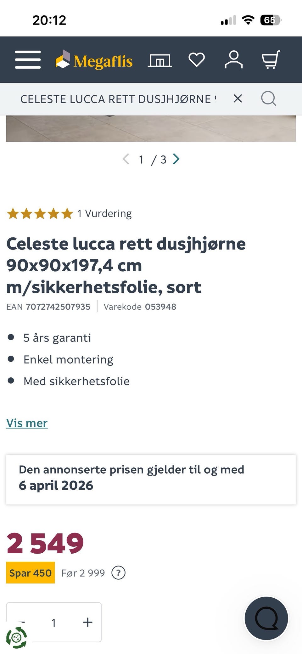Open the hamburger navigation menu
302x654 pixels.
27,60
